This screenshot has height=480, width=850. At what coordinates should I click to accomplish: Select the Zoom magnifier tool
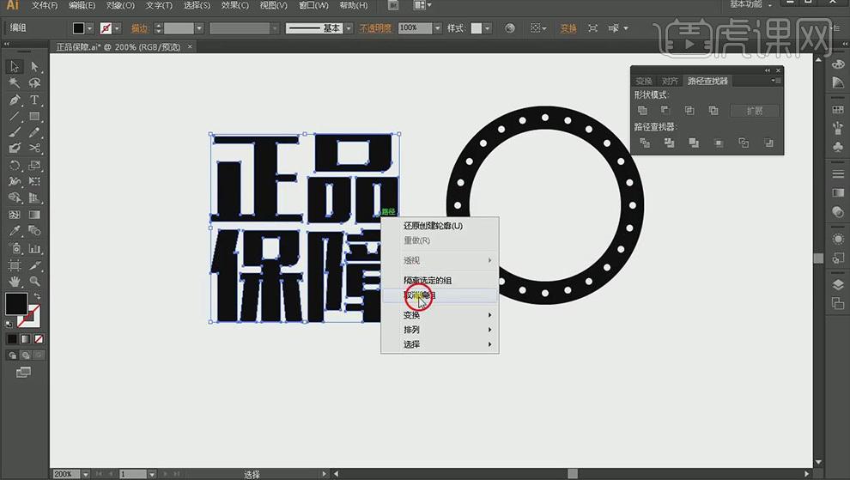click(34, 281)
